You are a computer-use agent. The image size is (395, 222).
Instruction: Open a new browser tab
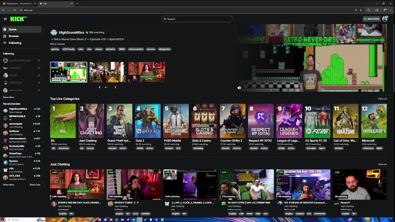pyautogui.click(x=77, y=4)
